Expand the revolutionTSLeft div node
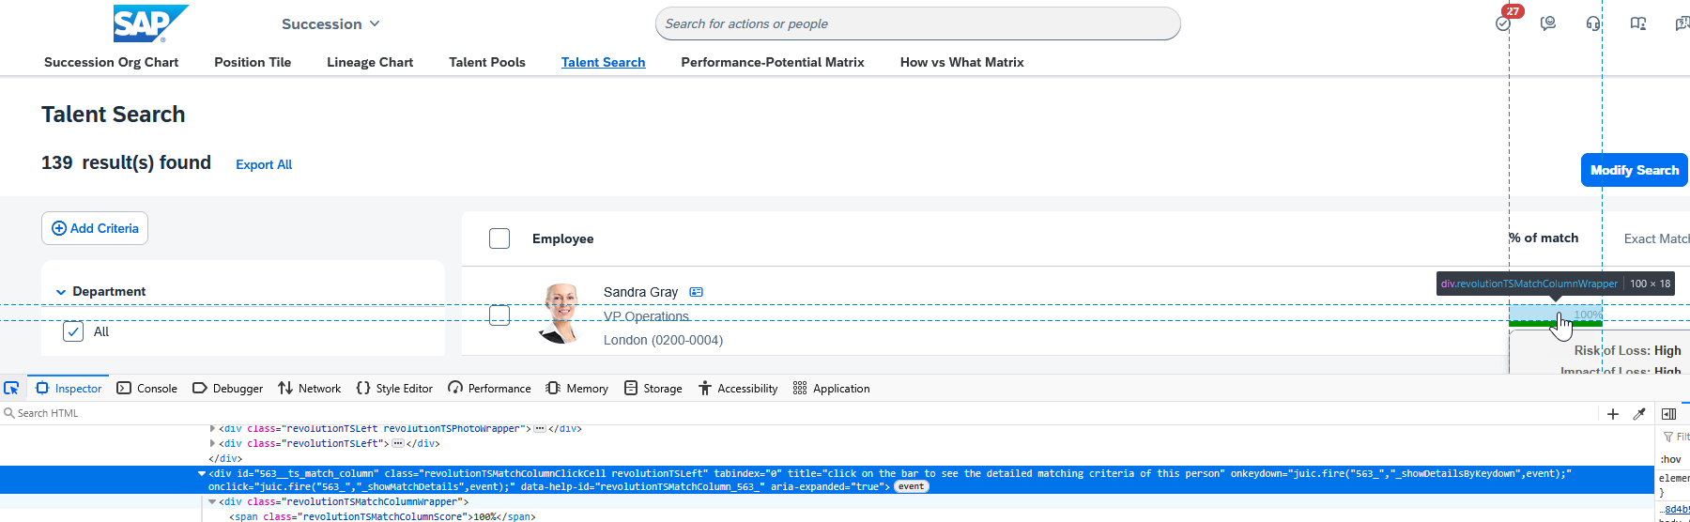The height and width of the screenshot is (522, 1690). [212, 443]
